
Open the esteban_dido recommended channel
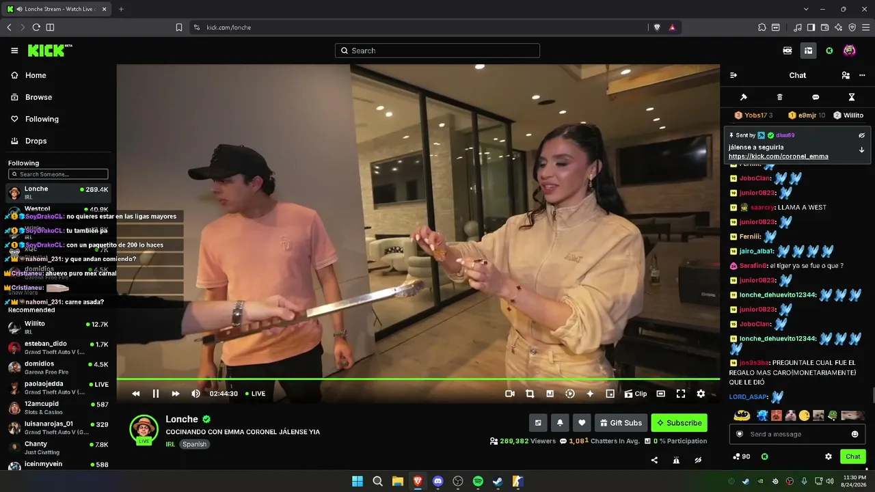58,347
